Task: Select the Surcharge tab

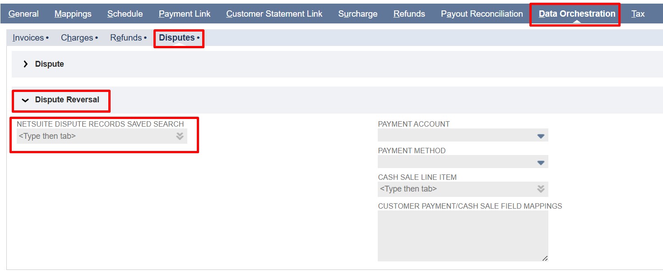Action: pyautogui.click(x=357, y=14)
